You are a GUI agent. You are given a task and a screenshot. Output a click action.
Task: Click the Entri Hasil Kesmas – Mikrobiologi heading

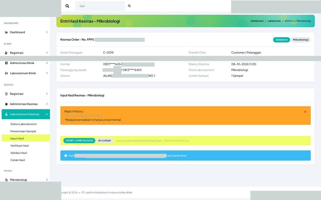[90, 21]
